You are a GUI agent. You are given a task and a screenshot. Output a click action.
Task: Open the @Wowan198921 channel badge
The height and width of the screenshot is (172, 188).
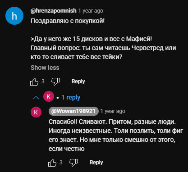(x=73, y=111)
